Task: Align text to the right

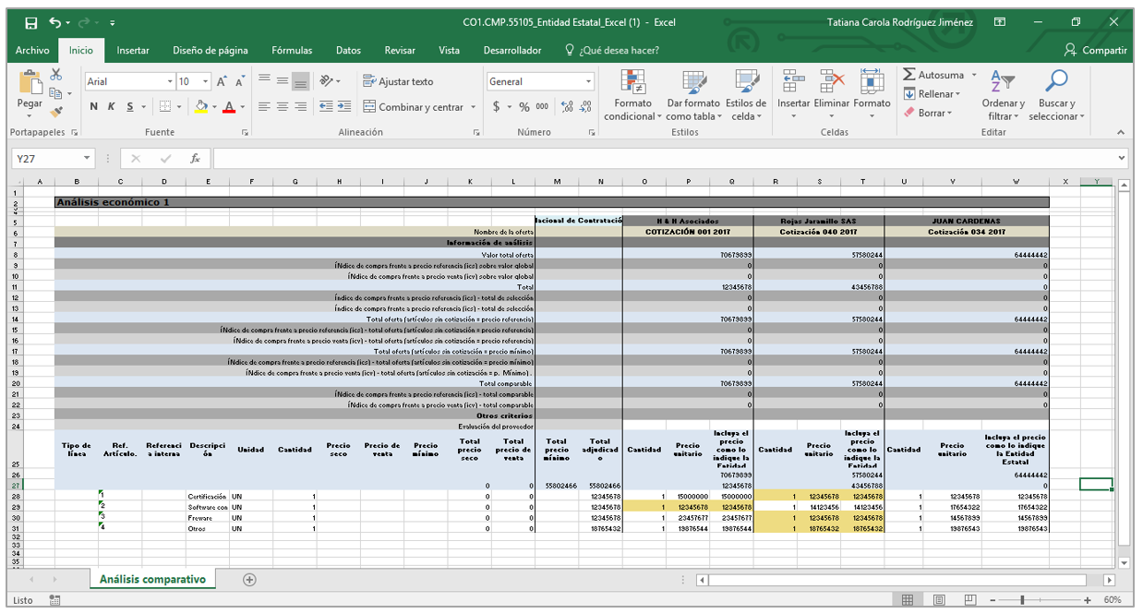Action: tap(301, 107)
